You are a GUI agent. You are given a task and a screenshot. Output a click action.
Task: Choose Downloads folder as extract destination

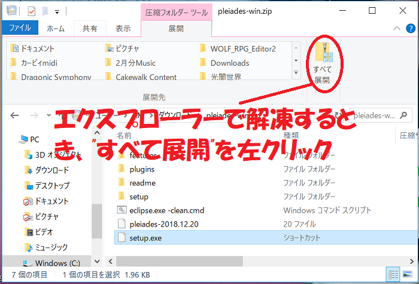coord(224,63)
